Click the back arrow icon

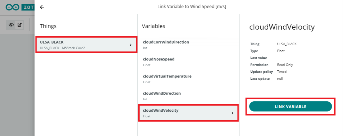pos(42,7)
